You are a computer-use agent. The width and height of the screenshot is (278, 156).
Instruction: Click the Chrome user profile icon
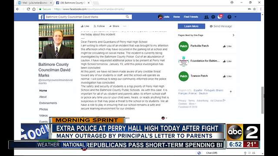pos(232,3)
